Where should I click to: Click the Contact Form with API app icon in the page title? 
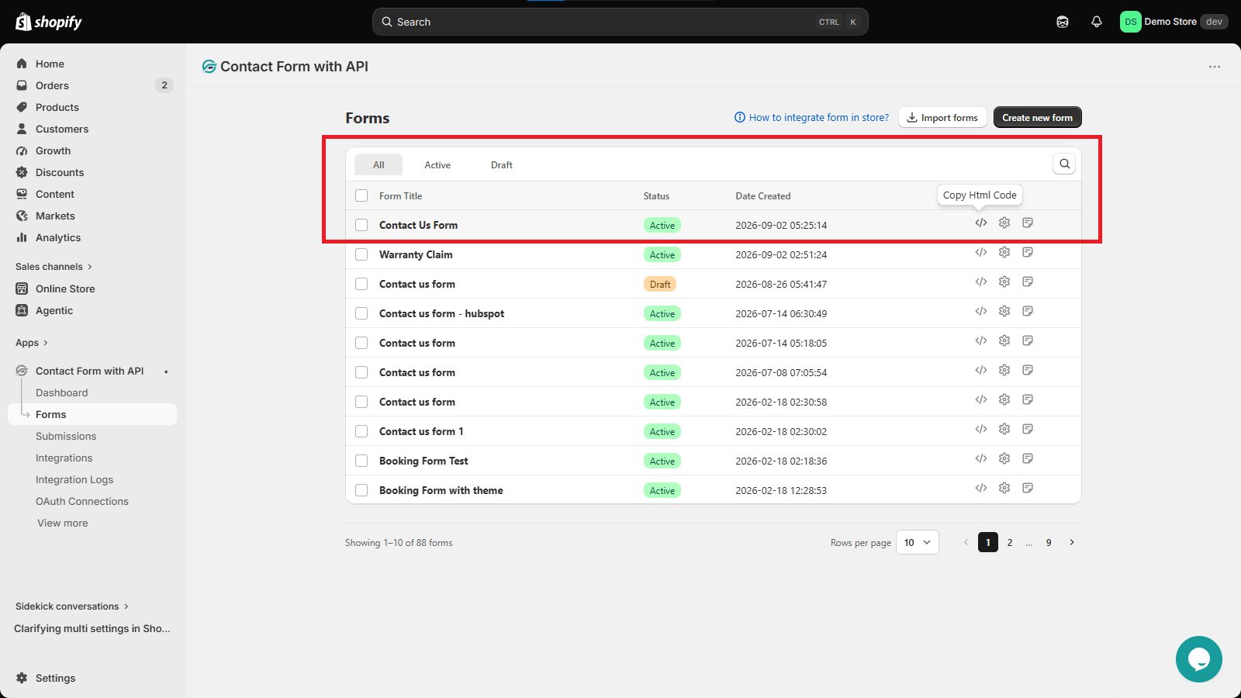[x=209, y=67]
